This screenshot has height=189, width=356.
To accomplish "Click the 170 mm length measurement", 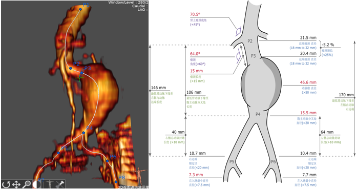I will click(346, 95).
